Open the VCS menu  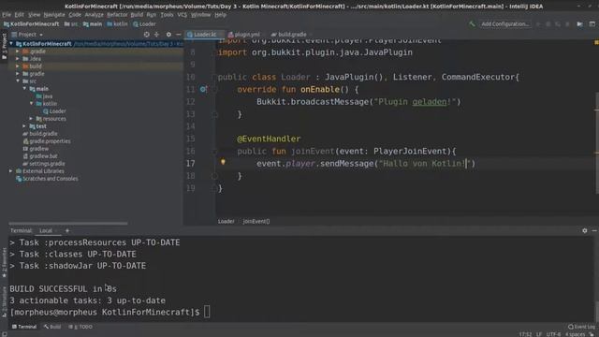(x=183, y=15)
